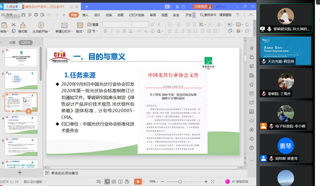Click the Save icon in quick access toolbar
Screen dimensions: 320x186
pyautogui.click(x=24, y=15)
